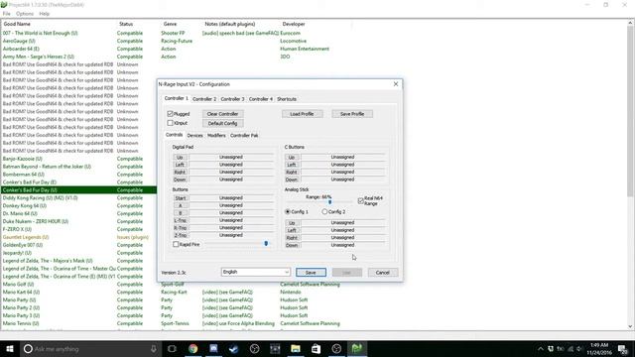Viewport: 635px width, 357px height.
Task: Click the Project64 taskbar icon
Action: [357, 348]
